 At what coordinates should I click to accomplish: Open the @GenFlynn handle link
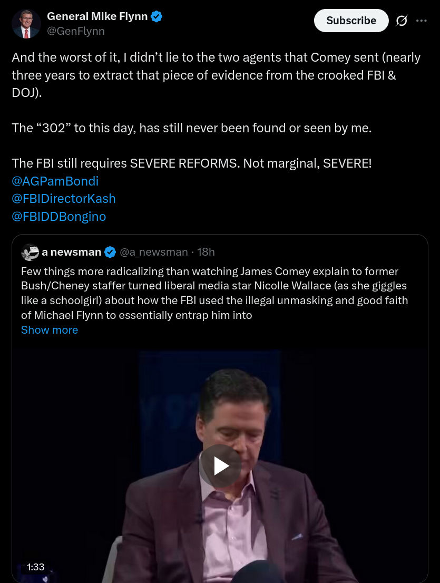click(76, 31)
